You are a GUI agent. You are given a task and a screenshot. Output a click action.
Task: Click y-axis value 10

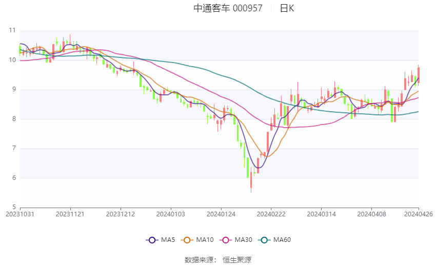click(12, 60)
